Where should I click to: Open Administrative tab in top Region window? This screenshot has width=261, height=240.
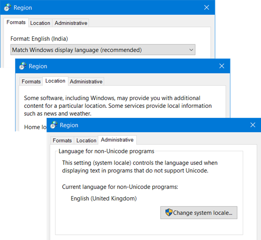coord(71,23)
